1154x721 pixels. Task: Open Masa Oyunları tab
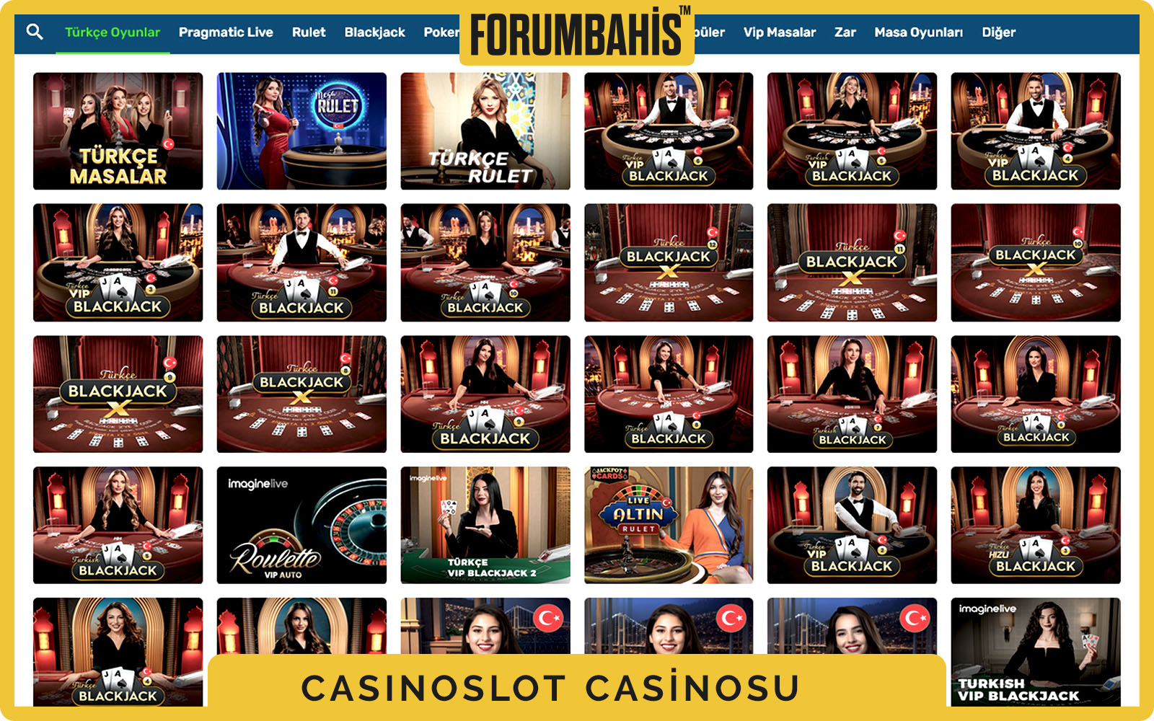pos(918,32)
